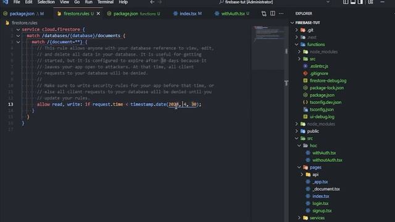Open the .gitignore file
This screenshot has height=222, width=395.
pos(318,73)
